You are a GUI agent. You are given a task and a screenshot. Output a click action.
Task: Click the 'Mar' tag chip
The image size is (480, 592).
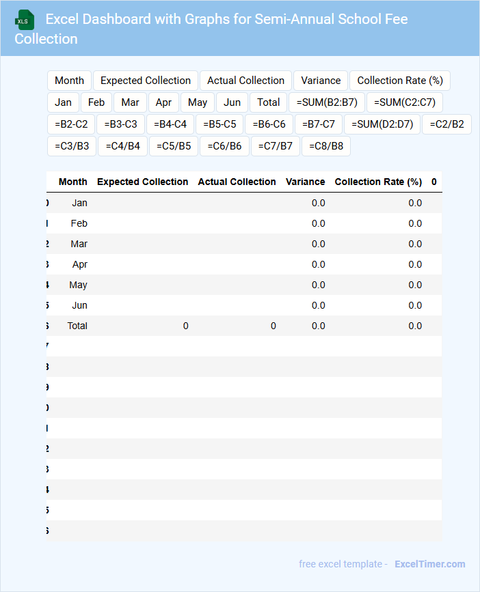[x=130, y=102]
